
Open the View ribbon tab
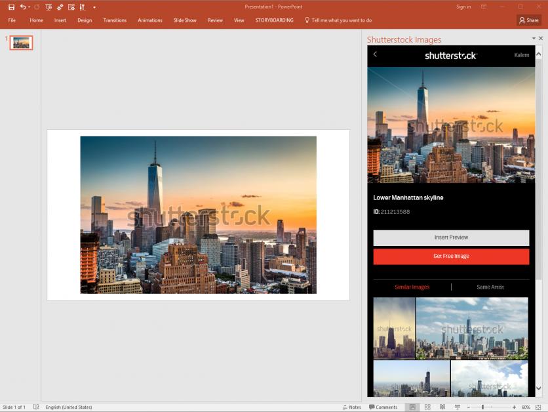point(239,20)
